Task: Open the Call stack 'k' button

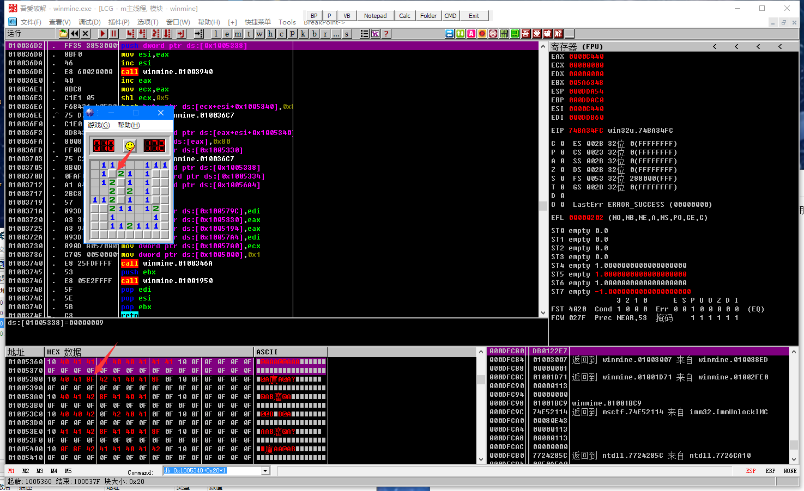Action: coord(303,33)
